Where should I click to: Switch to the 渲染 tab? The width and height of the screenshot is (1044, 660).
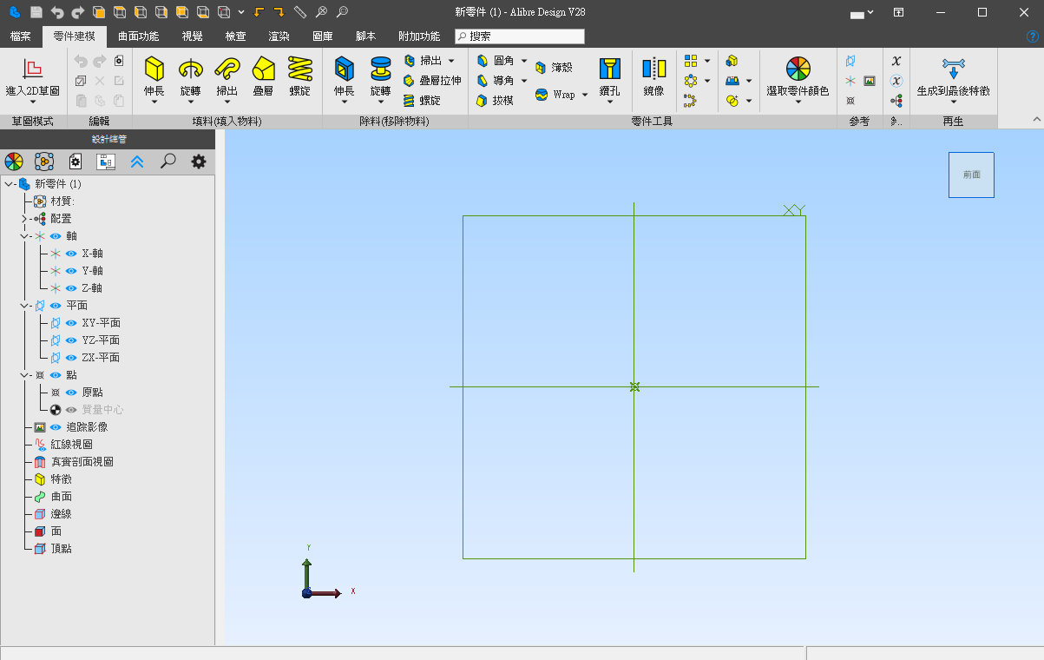279,36
